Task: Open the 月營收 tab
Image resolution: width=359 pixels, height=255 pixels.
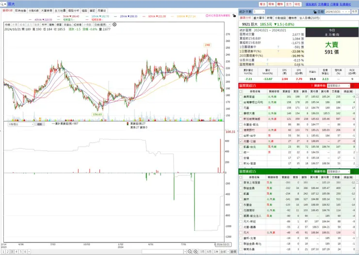Action: pyautogui.click(x=102, y=11)
